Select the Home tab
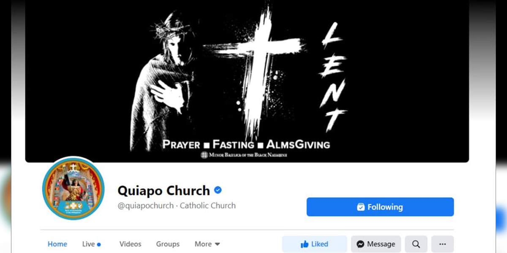This screenshot has width=507, height=253. [57, 244]
